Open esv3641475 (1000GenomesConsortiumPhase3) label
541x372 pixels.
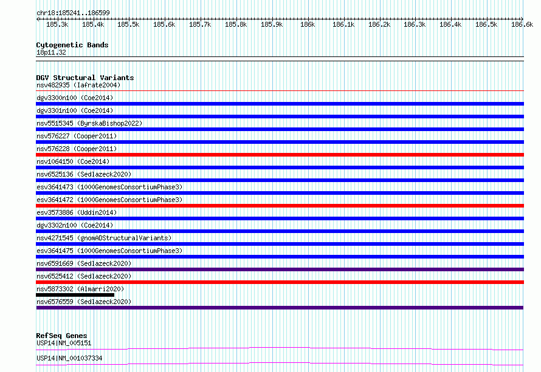(x=109, y=251)
